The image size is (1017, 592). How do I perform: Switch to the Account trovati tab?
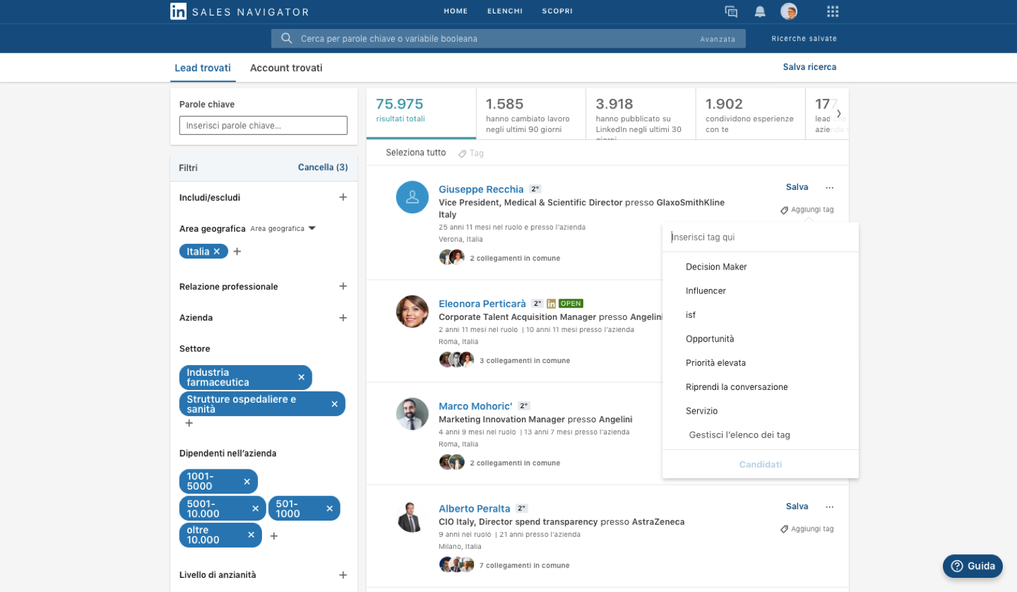286,68
